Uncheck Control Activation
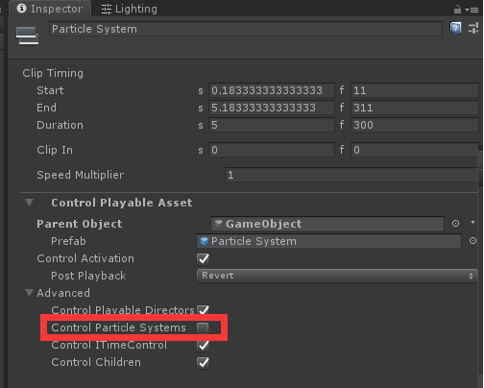Viewport: 484px width, 388px height. click(203, 258)
